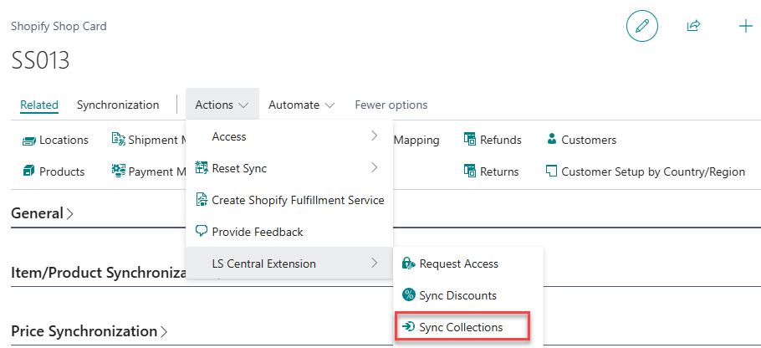Click the Shipment mapping icon
This screenshot has width=761, height=348.
(119, 140)
